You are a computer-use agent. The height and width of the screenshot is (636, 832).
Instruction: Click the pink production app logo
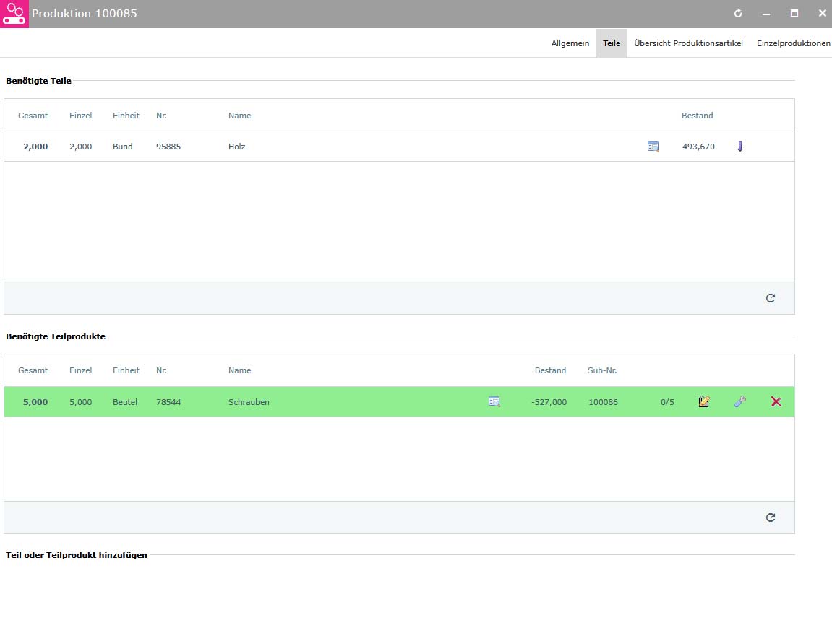pos(14,14)
